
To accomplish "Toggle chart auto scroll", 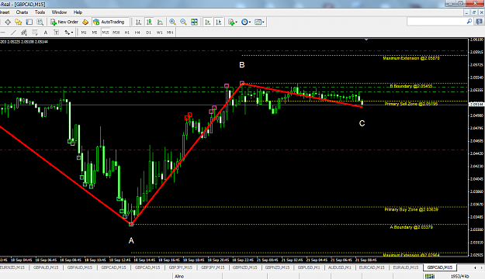I will pos(207,22).
